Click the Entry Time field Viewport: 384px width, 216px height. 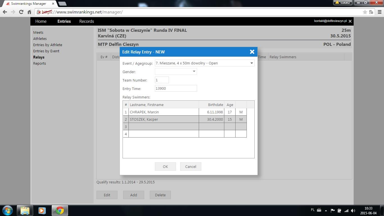point(176,88)
